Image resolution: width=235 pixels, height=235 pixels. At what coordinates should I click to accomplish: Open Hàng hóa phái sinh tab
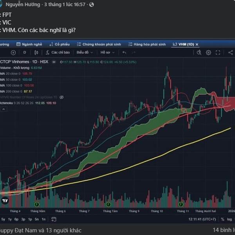tap(147, 44)
